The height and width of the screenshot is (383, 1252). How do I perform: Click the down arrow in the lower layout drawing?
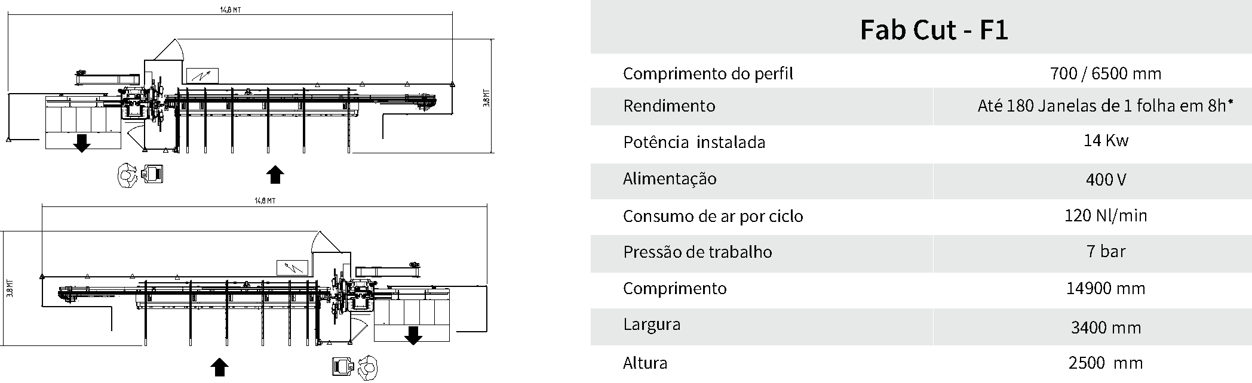point(413,335)
